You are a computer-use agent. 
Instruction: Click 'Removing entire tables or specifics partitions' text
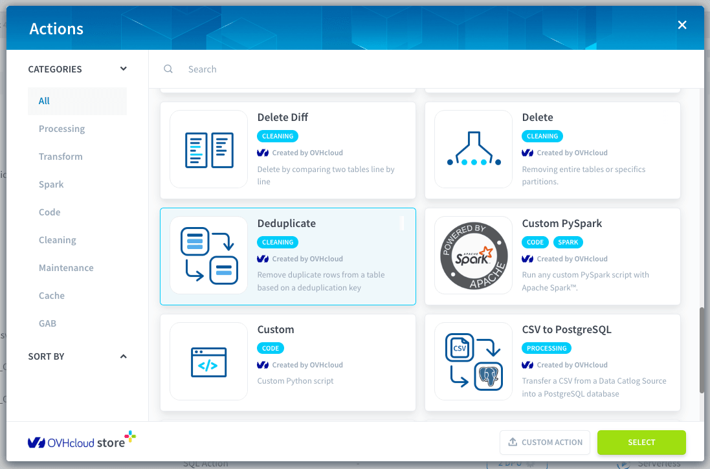click(x=584, y=175)
